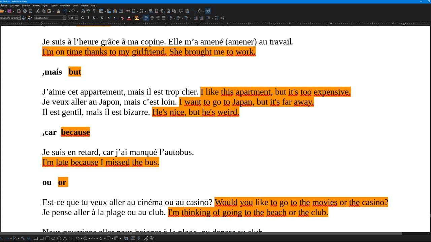
Task: Click the Undo arrow icon
Action: (65, 11)
